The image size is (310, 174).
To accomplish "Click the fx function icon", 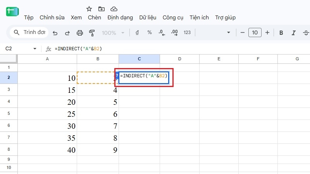I will (48, 49).
